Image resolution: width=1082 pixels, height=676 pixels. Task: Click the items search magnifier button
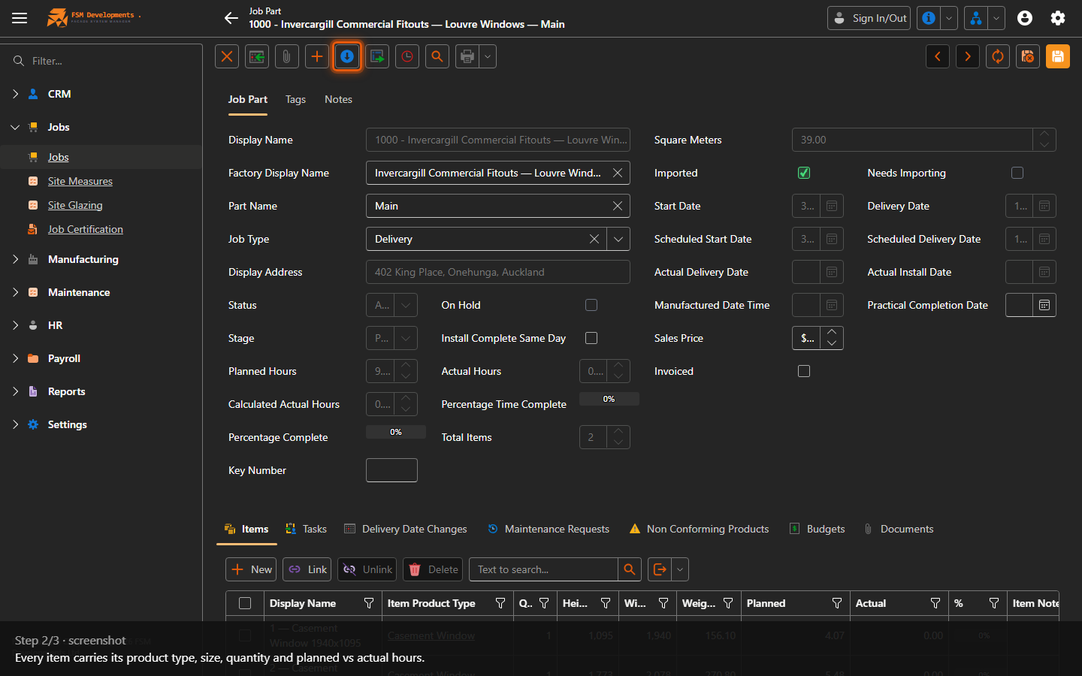tap(630, 569)
